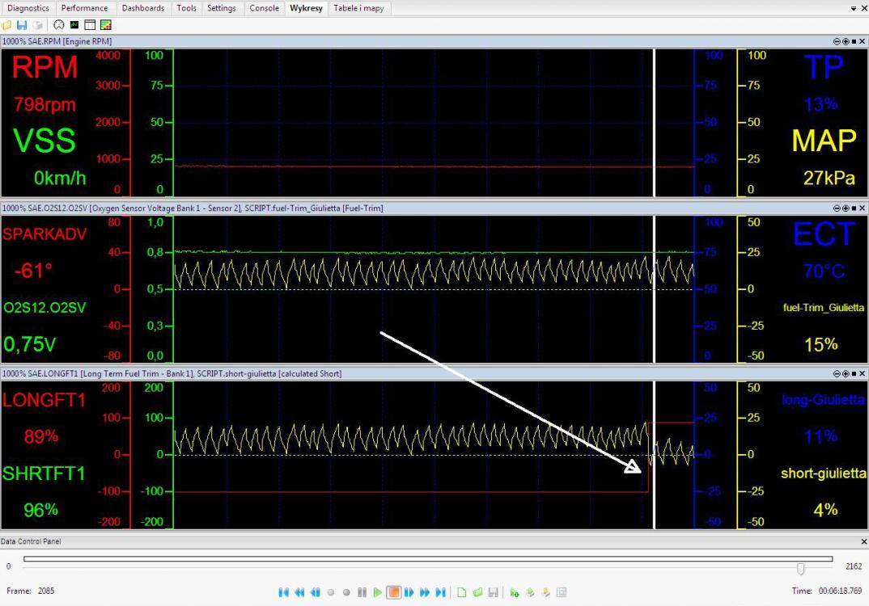This screenshot has height=606, width=869.
Task: Open the Tabele i mapy tab
Action: pos(358,8)
